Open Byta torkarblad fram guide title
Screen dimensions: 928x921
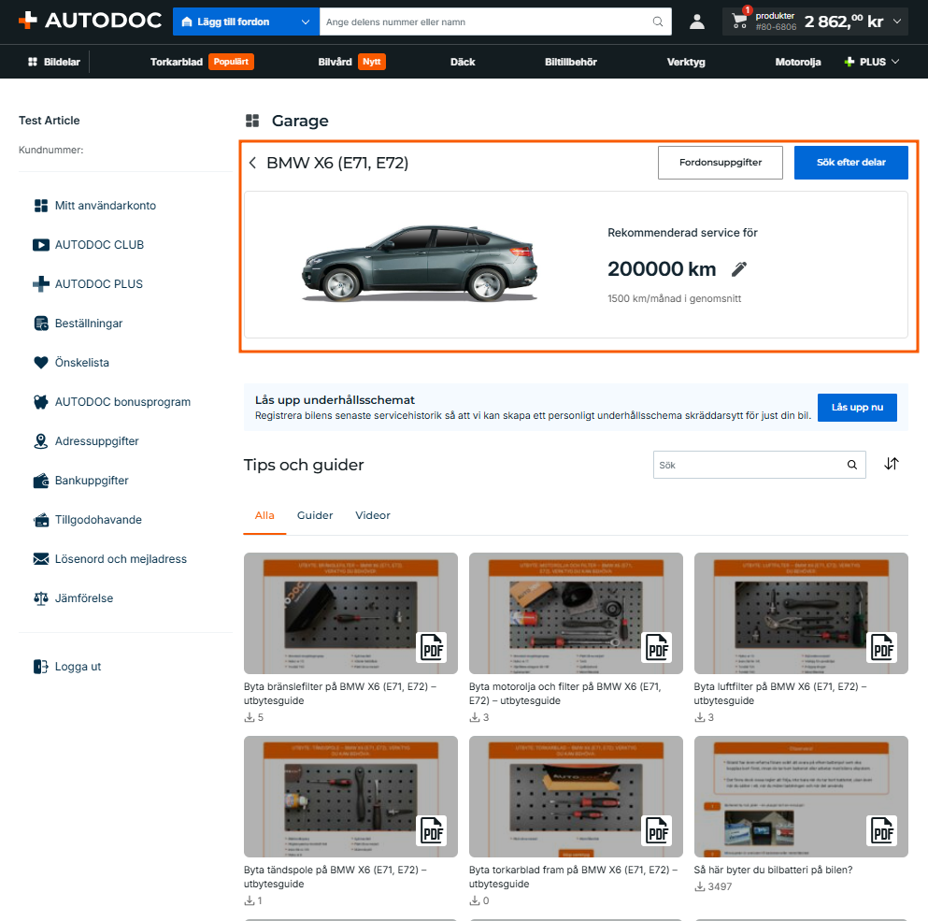pos(573,876)
